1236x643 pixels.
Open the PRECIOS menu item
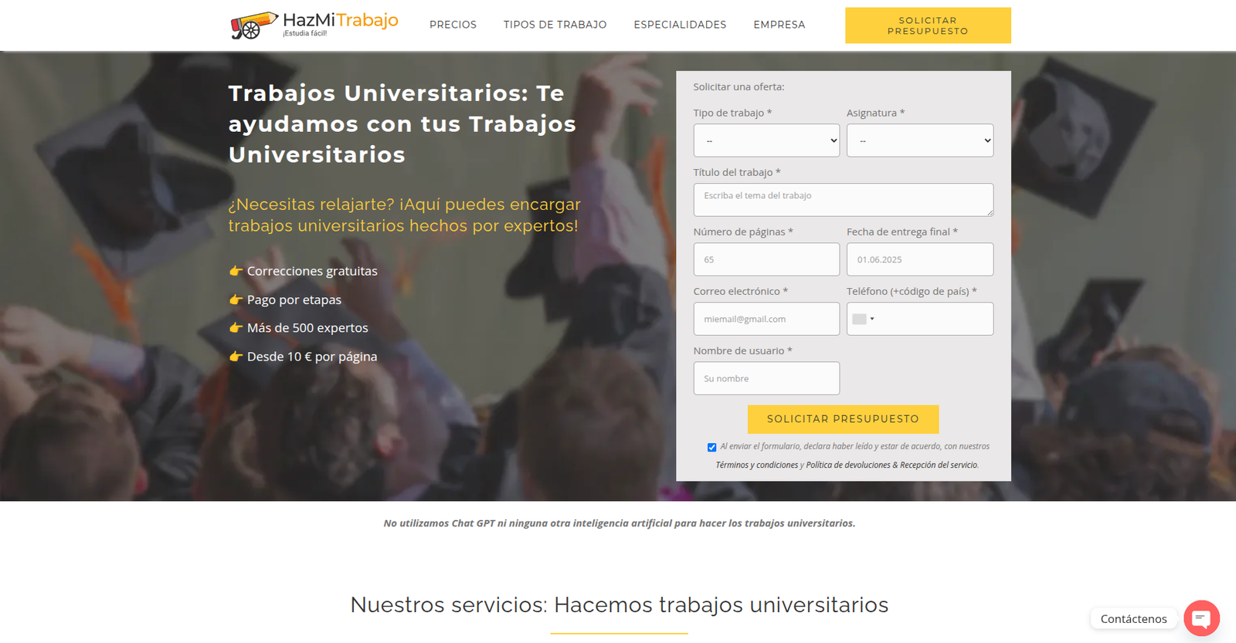453,25
